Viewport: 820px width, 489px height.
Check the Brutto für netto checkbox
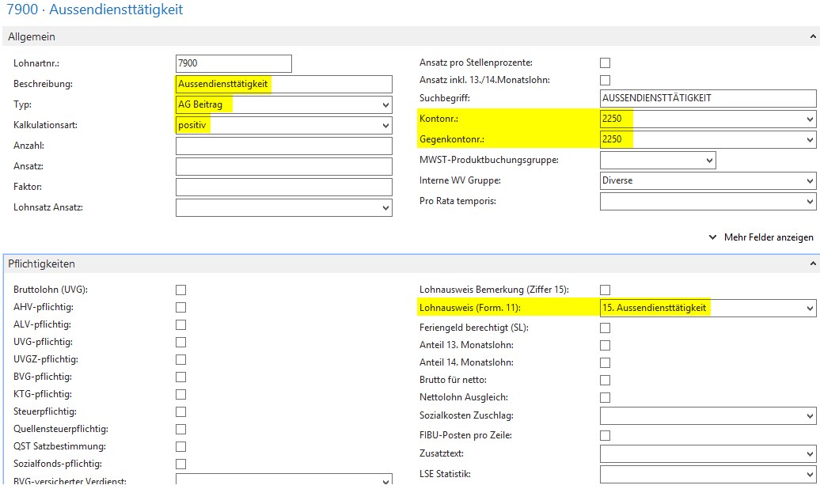(606, 381)
